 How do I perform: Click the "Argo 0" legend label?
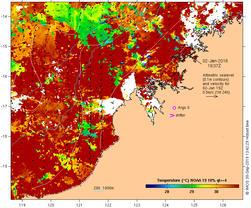coord(184,108)
